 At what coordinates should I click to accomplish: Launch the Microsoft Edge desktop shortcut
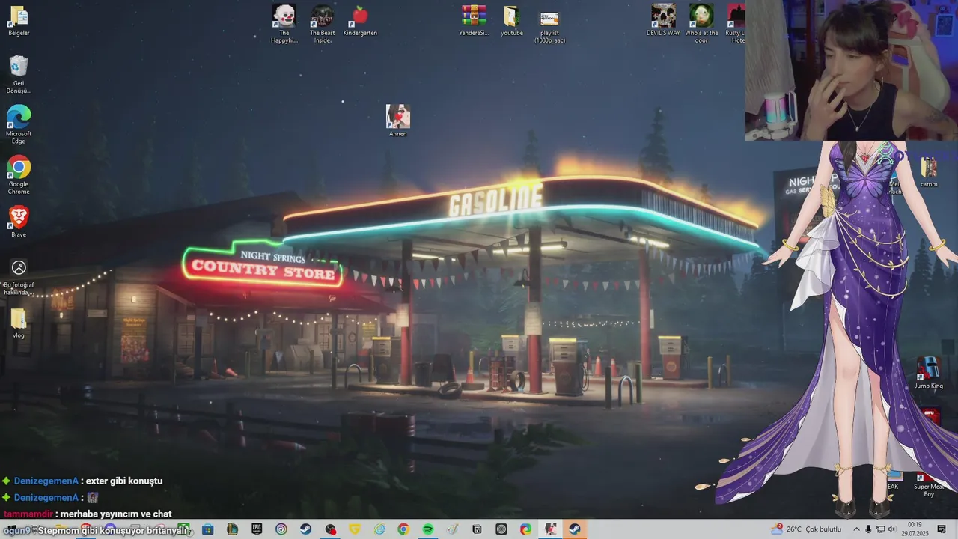click(19, 124)
